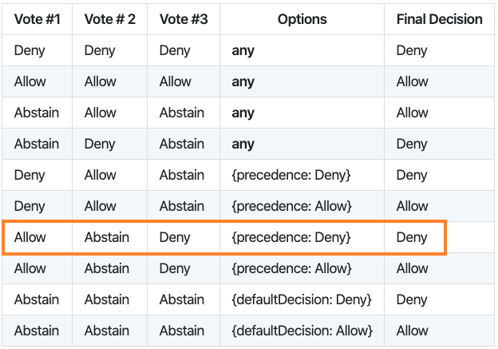This screenshot has height=349, width=498.
Task: Select the Vote #1 cell in first data row
Action: 30,50
